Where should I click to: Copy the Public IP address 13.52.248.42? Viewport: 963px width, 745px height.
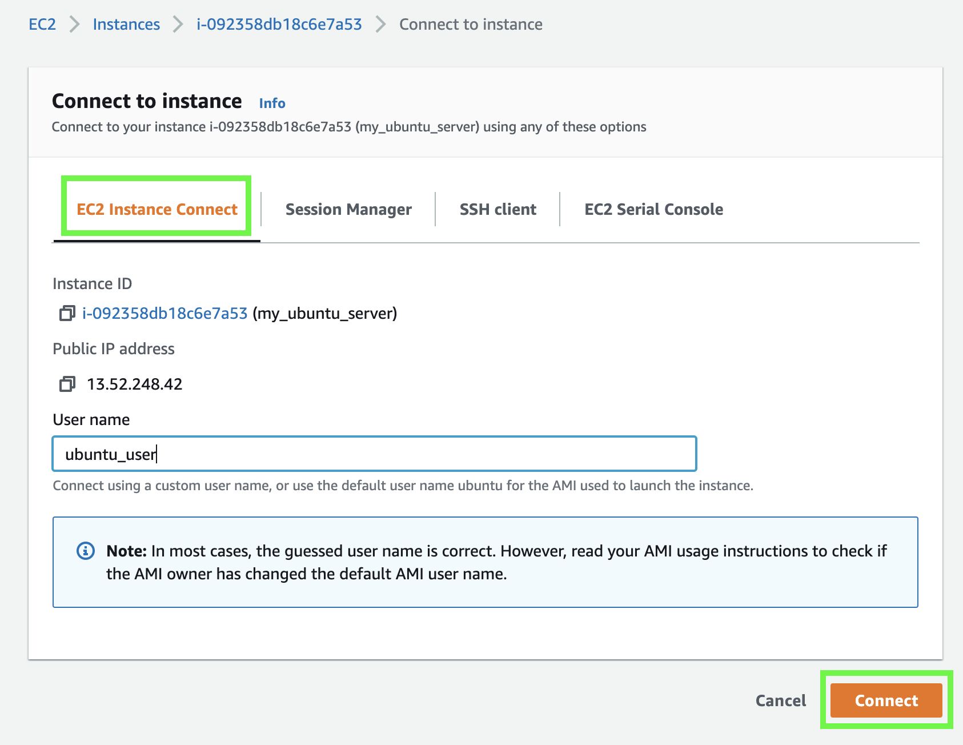coord(67,384)
